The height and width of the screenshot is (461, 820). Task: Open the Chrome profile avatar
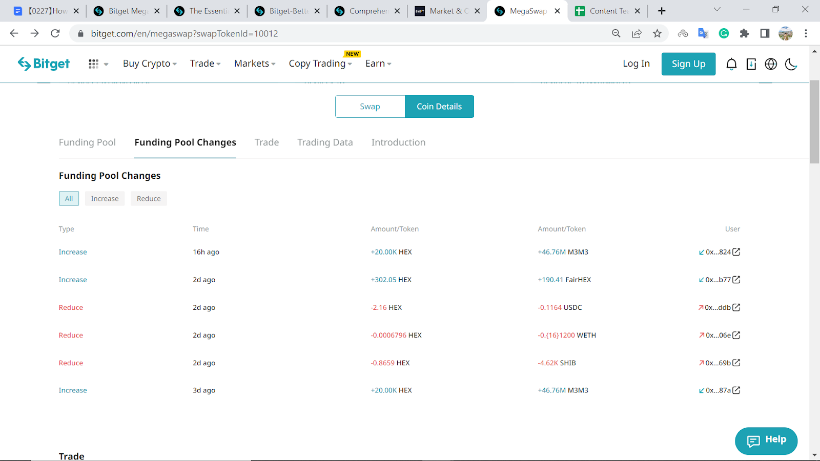pos(785,33)
